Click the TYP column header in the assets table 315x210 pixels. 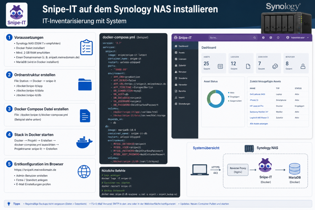pyautogui.click(x=278, y=88)
